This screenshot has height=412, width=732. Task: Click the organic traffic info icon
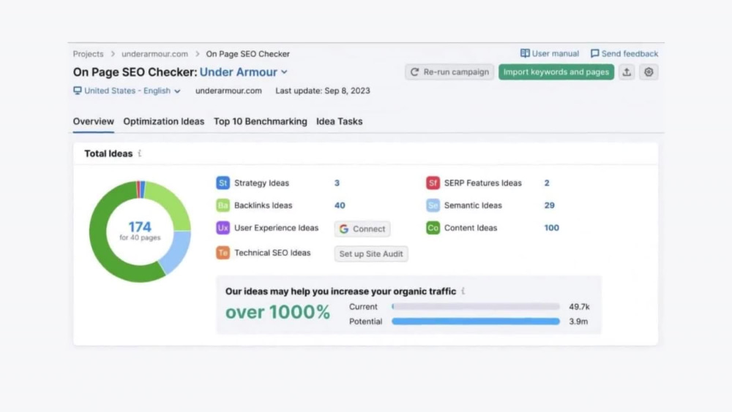click(463, 291)
